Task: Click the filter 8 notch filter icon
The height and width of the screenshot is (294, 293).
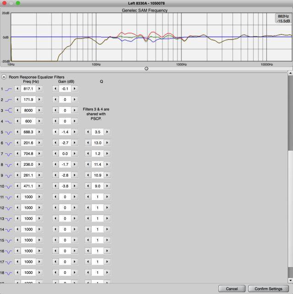Action: (9, 164)
